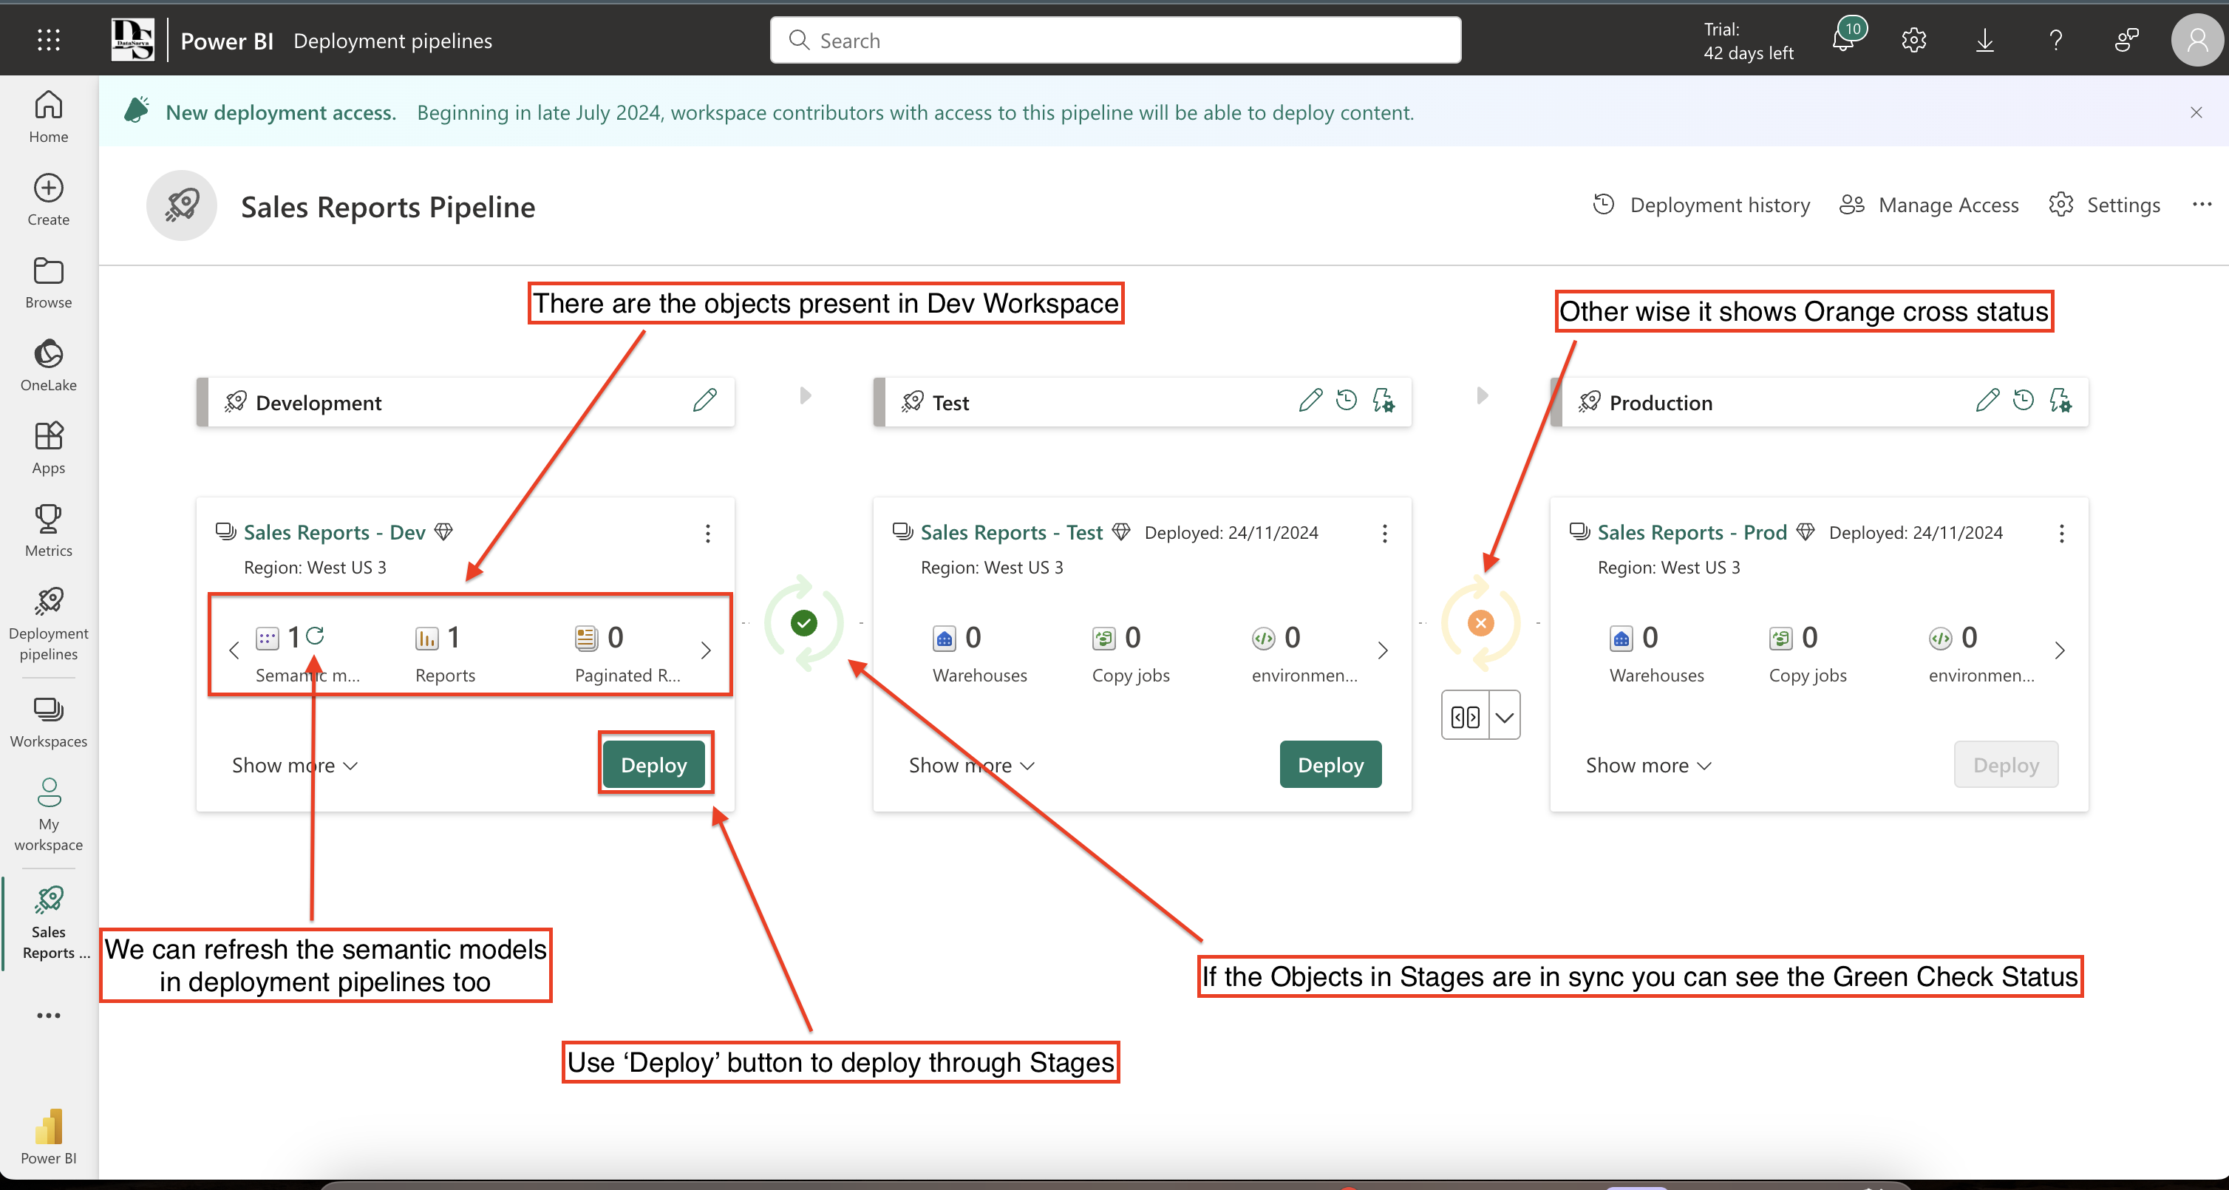Open Production stage deployment rules icon
The image size is (2229, 1190).
tap(2060, 400)
